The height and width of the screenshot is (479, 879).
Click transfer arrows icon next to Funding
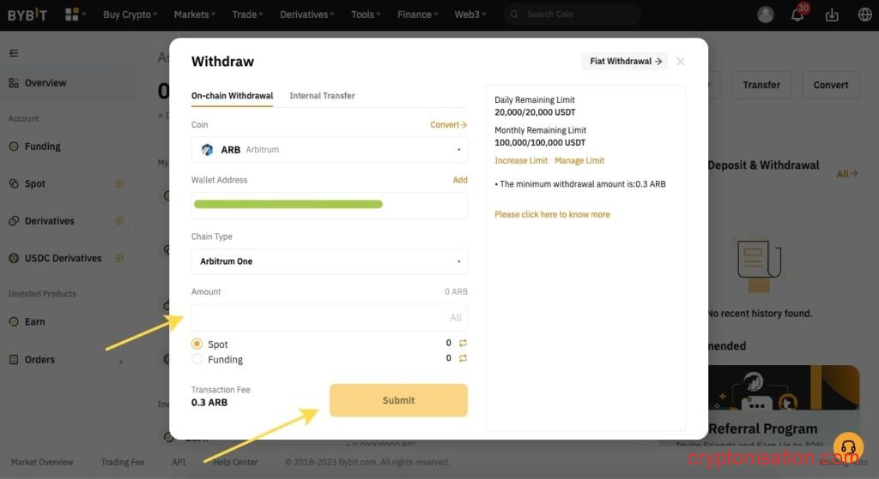463,358
